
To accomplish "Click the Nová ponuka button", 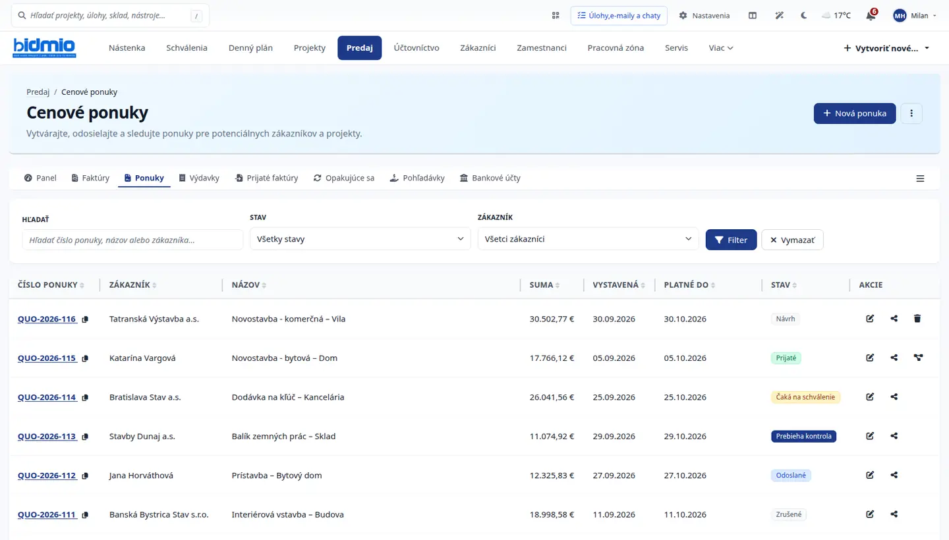I will click(855, 113).
